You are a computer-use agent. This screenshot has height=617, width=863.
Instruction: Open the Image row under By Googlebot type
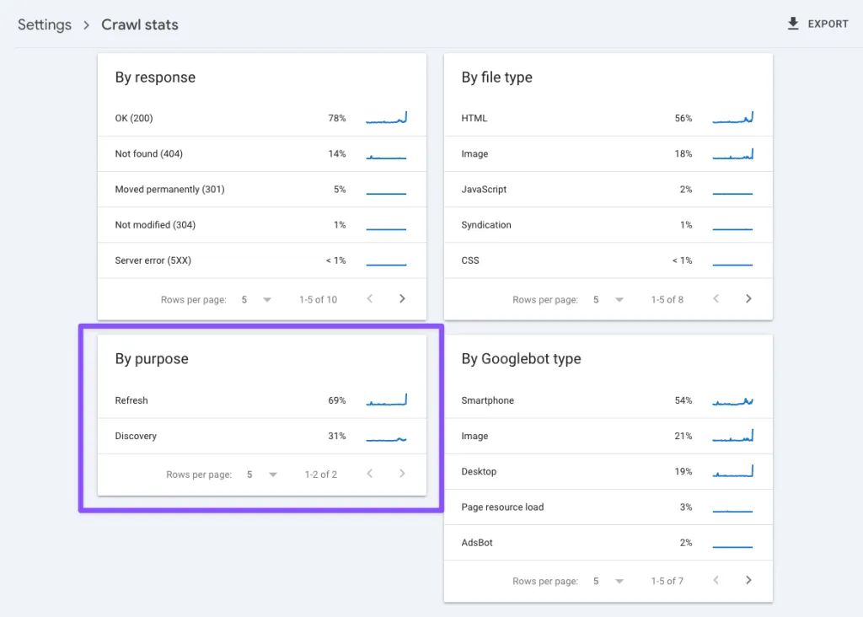[608, 436]
